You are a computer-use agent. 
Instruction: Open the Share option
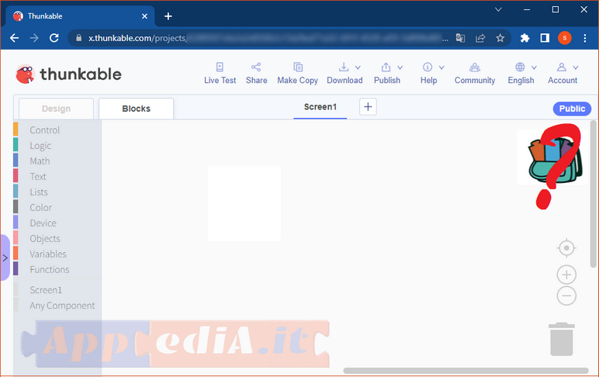click(x=256, y=74)
